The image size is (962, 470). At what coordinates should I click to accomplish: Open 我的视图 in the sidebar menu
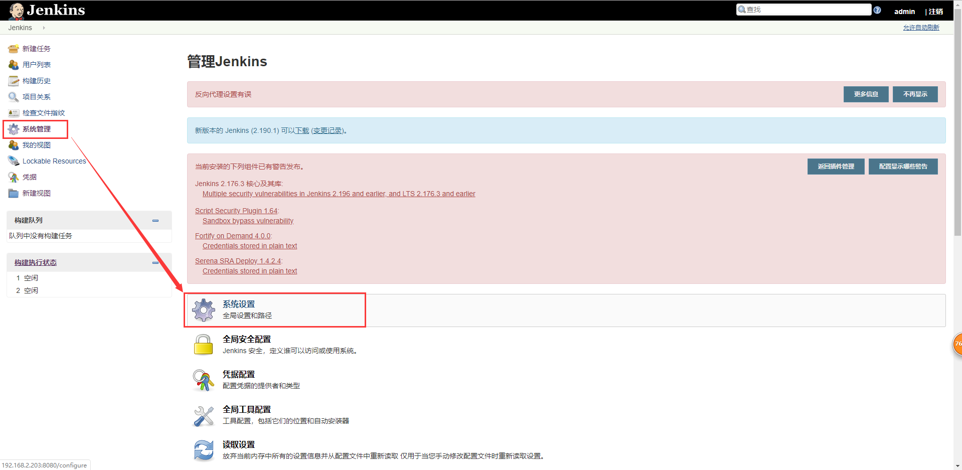[x=37, y=145]
